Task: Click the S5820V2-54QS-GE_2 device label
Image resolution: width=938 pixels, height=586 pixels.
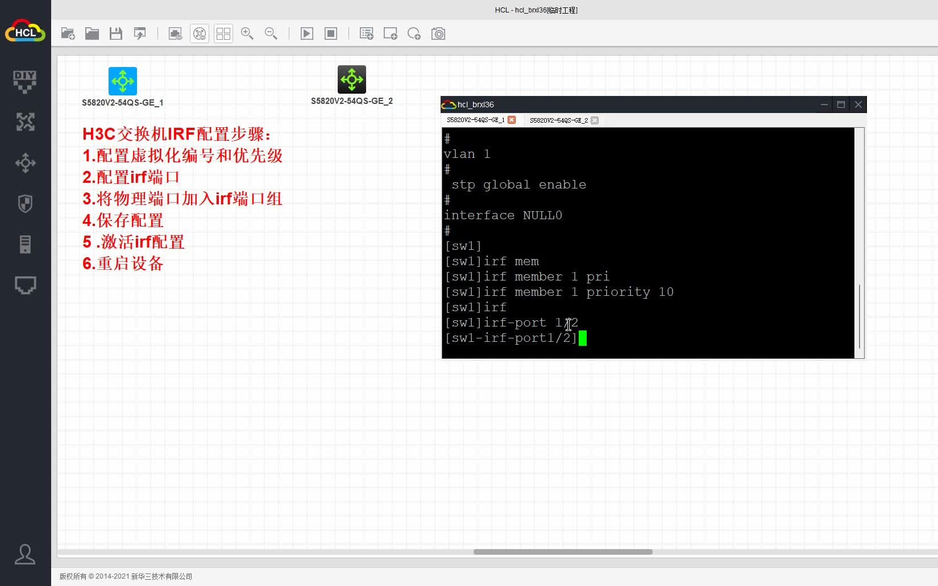Action: tap(352, 101)
